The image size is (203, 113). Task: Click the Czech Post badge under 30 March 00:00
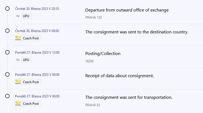[x=28, y=38]
